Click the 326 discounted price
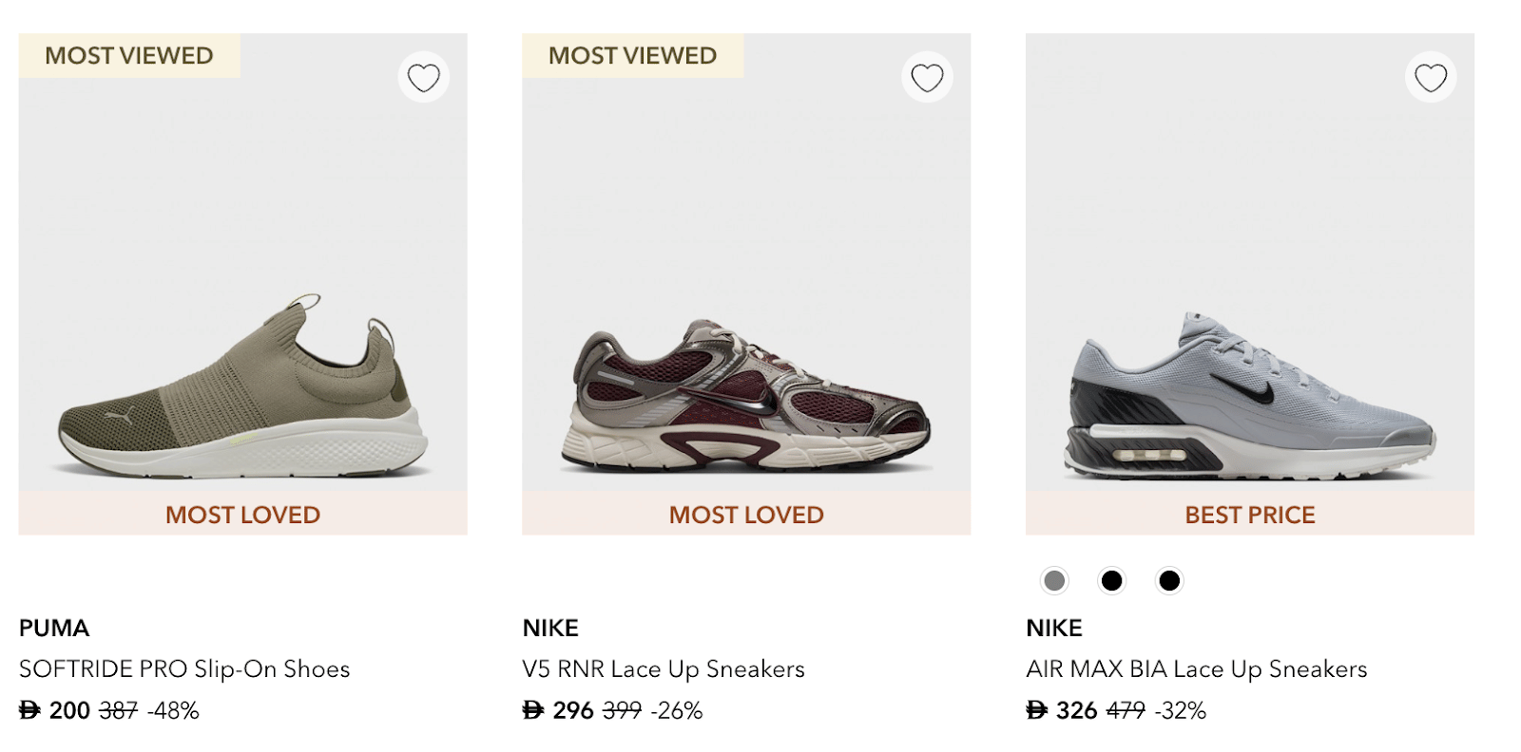The width and height of the screenshot is (1521, 752). [x=1076, y=710]
